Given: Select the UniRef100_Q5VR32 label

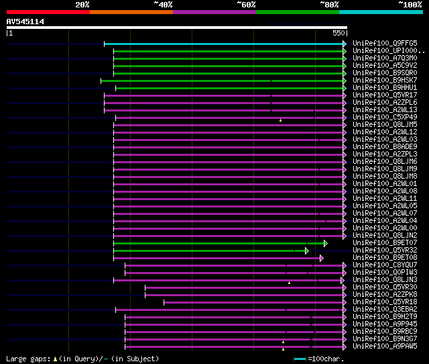Looking at the screenshot, I should pos(385,251).
